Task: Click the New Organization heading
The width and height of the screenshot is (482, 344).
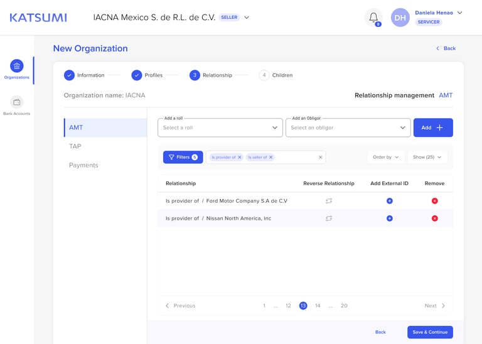Action: click(x=90, y=48)
